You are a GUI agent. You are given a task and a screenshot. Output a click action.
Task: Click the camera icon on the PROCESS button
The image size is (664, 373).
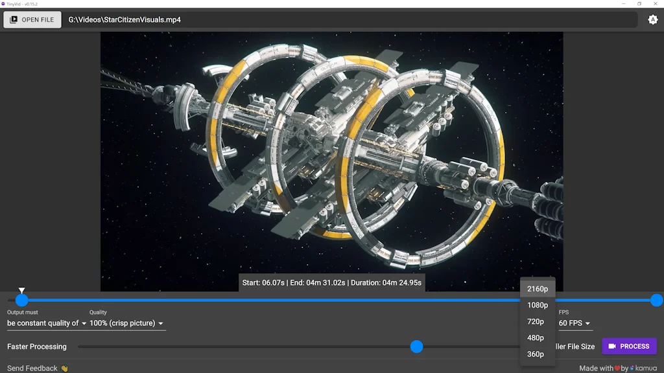pos(611,346)
